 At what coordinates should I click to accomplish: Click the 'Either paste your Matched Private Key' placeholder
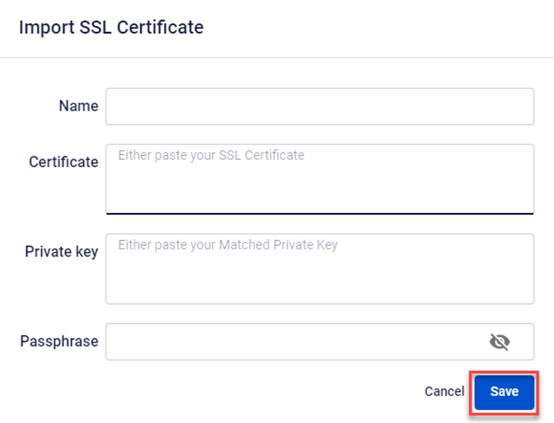coord(228,245)
